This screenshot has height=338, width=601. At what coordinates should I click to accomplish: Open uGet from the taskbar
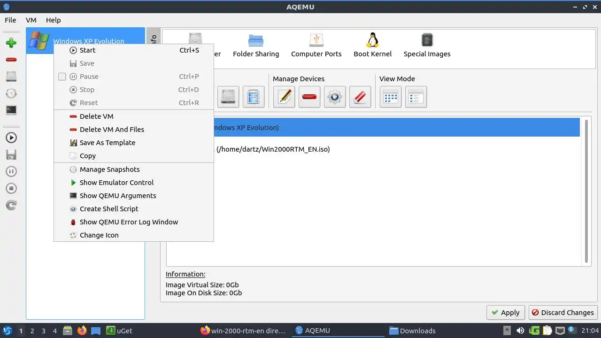pyautogui.click(x=119, y=330)
